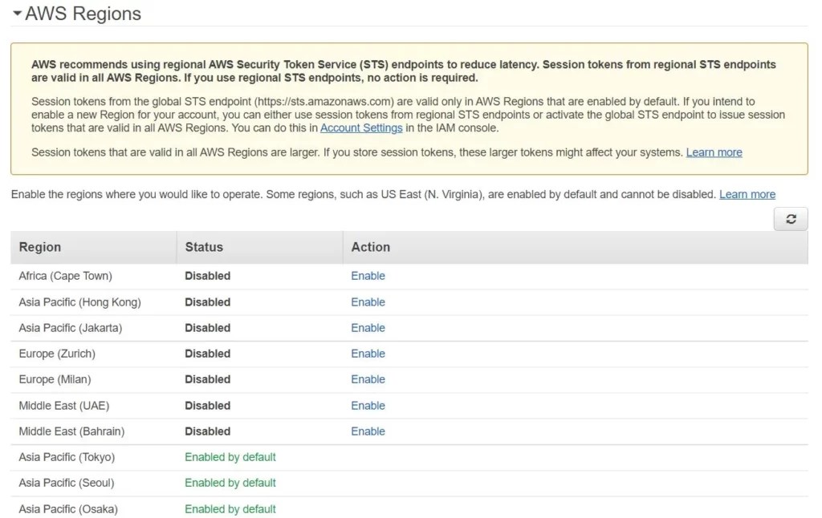This screenshot has width=822, height=518.
Task: Enable the Middle East (UAE) region
Action: (x=368, y=405)
